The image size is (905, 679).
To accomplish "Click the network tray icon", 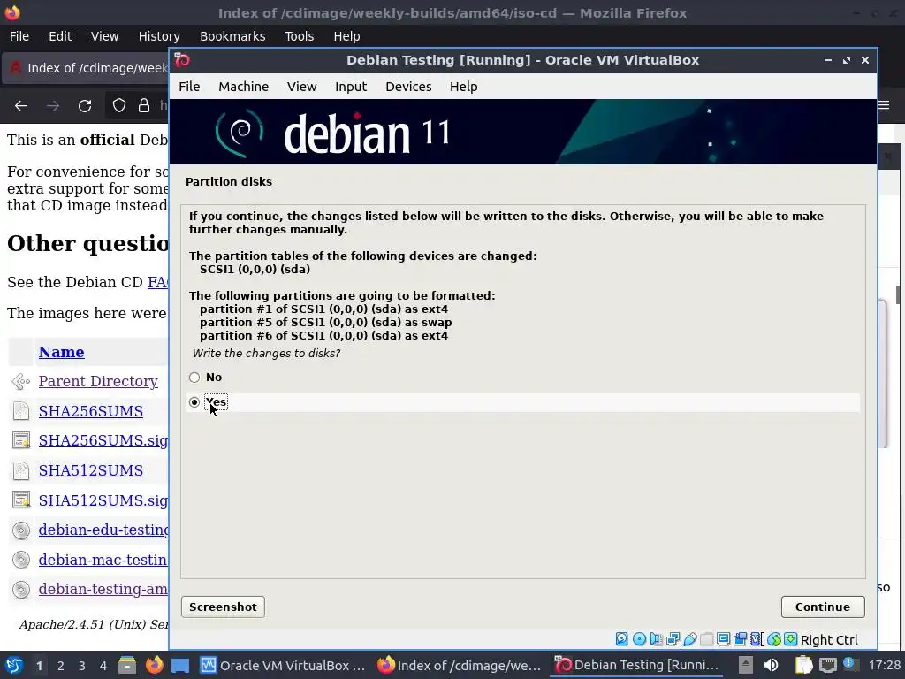I will coord(827,665).
